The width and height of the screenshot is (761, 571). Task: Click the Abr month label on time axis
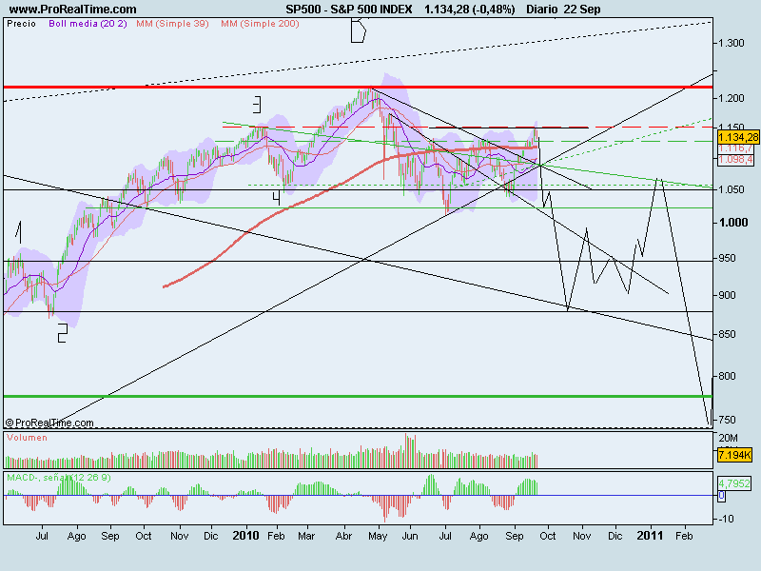tap(343, 536)
